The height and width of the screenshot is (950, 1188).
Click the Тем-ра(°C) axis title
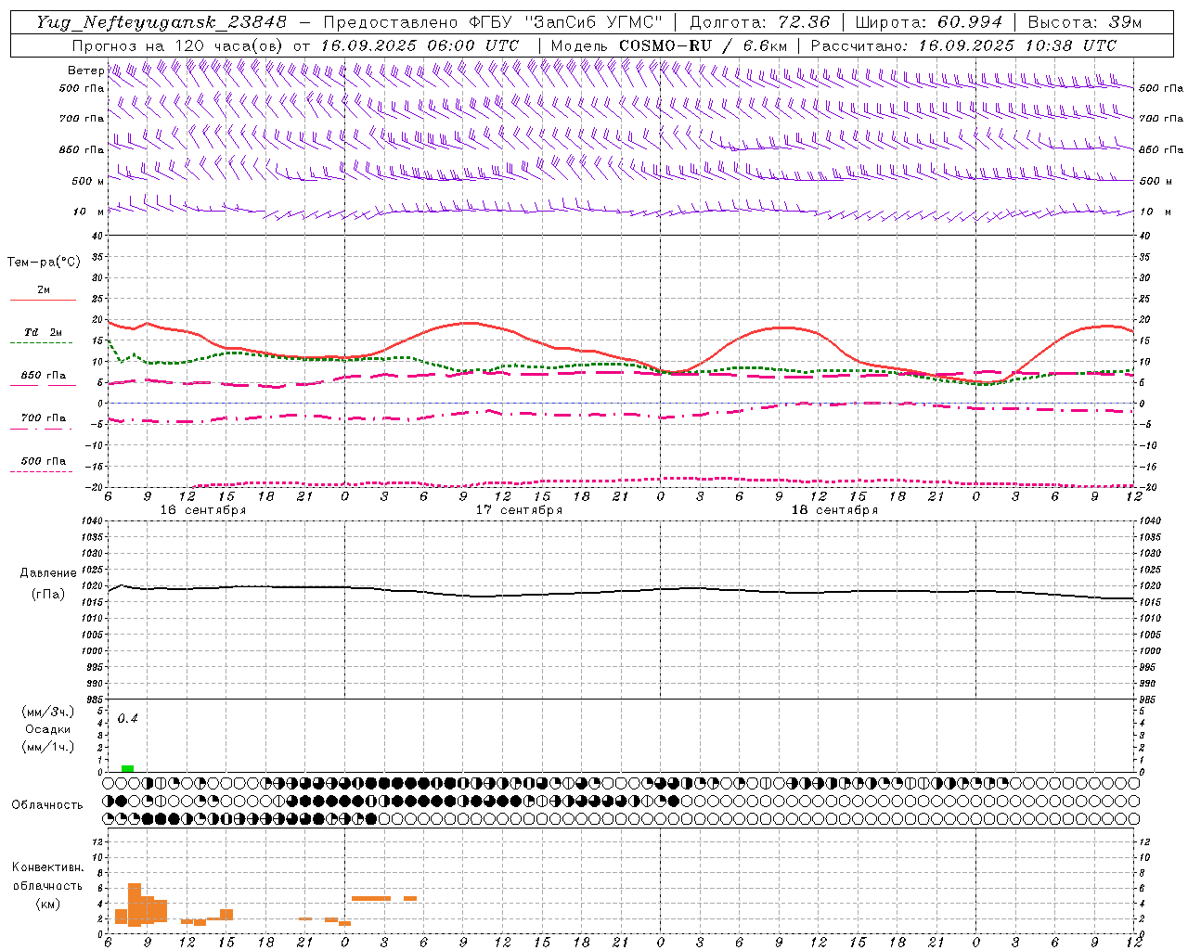coord(44,263)
